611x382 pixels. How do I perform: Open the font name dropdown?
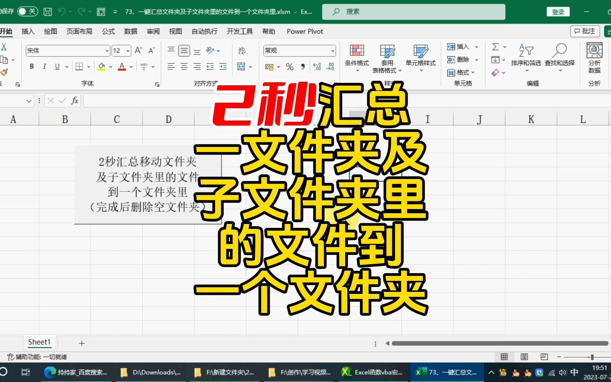click(107, 51)
